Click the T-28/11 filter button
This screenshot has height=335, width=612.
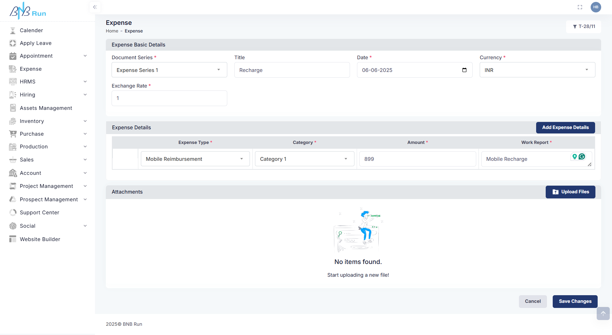584,27
